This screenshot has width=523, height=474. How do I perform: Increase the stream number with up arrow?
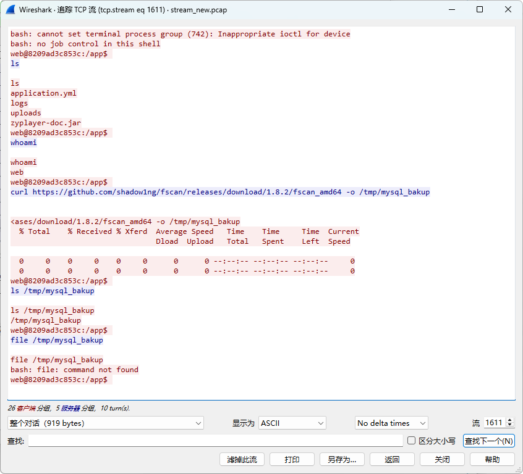(x=509, y=421)
